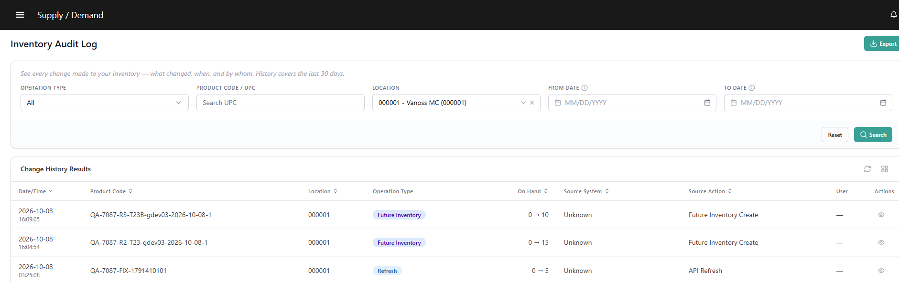Screen dimensions: 899x282
Task: Open the From Date calendar picker icon
Action: [x=707, y=103]
